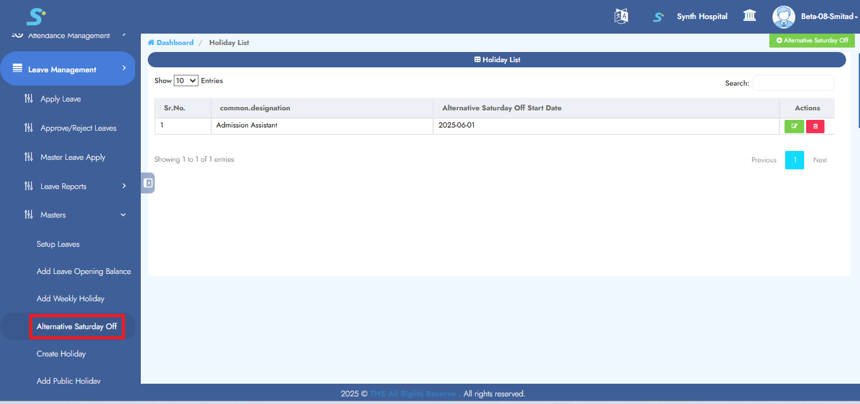Click the red delete icon in Actions
The image size is (860, 404).
(x=815, y=126)
